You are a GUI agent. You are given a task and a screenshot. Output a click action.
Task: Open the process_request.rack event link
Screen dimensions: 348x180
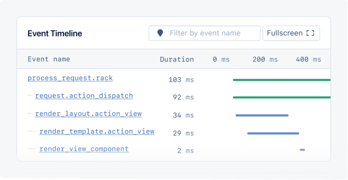coord(70,78)
